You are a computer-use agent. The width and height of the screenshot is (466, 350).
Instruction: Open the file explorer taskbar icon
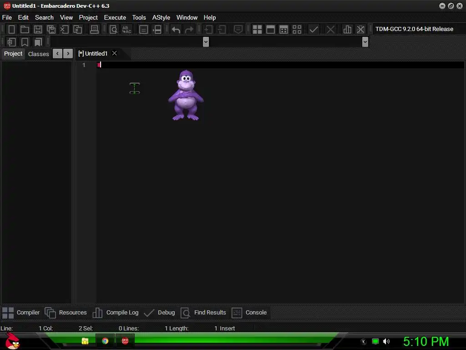[85, 341]
